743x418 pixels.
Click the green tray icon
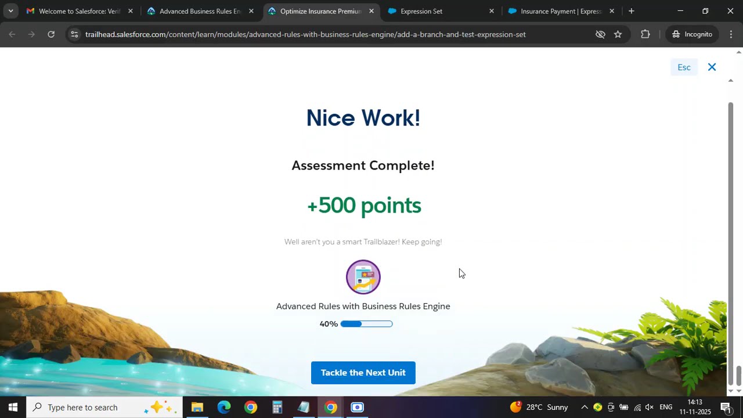click(597, 407)
